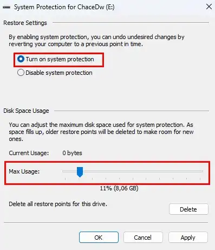Viewport: 215px width, 250px height.
Task: Click the far left end of the Max Usage track
Action: click(x=64, y=171)
